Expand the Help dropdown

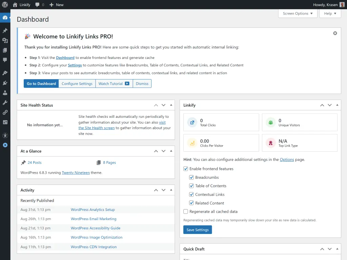[330, 14]
